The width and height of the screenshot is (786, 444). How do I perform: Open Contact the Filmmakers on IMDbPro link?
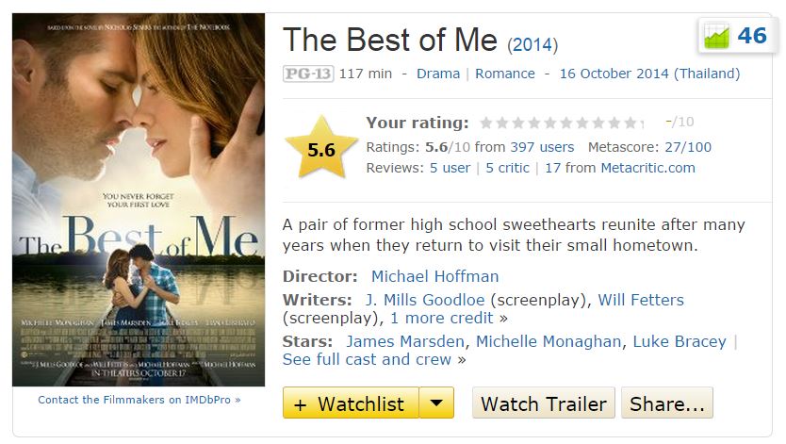point(139,400)
